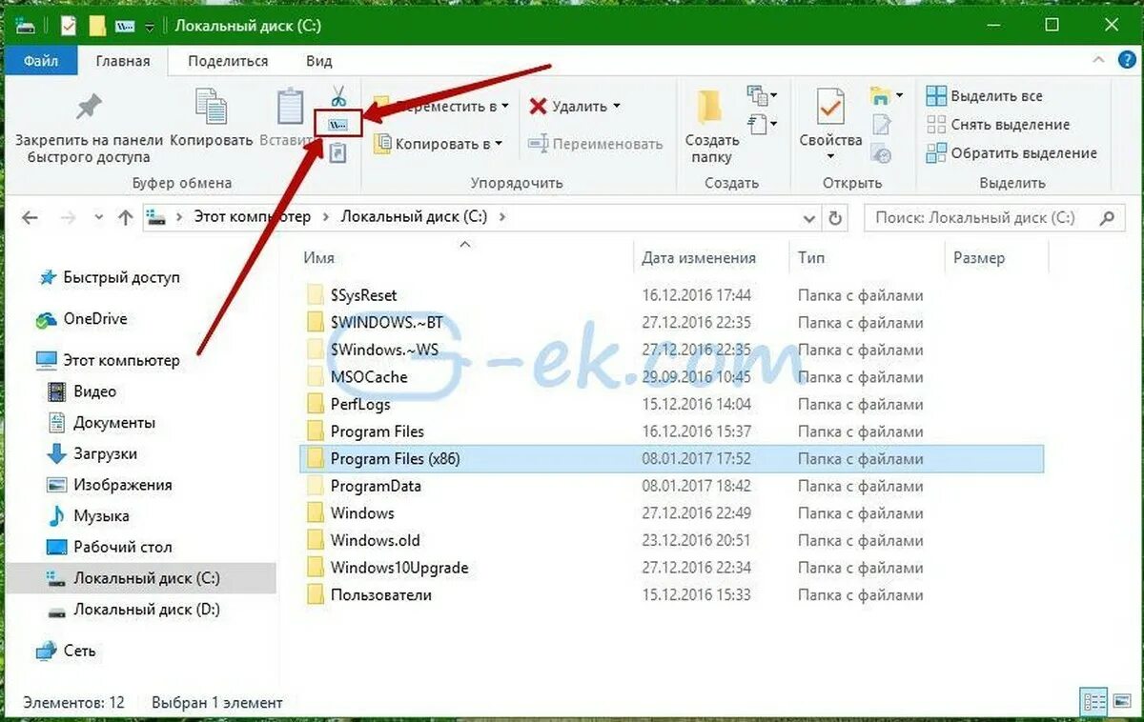The width and height of the screenshot is (1144, 722).
Task: Click the Вставить paste button
Action: (289, 119)
